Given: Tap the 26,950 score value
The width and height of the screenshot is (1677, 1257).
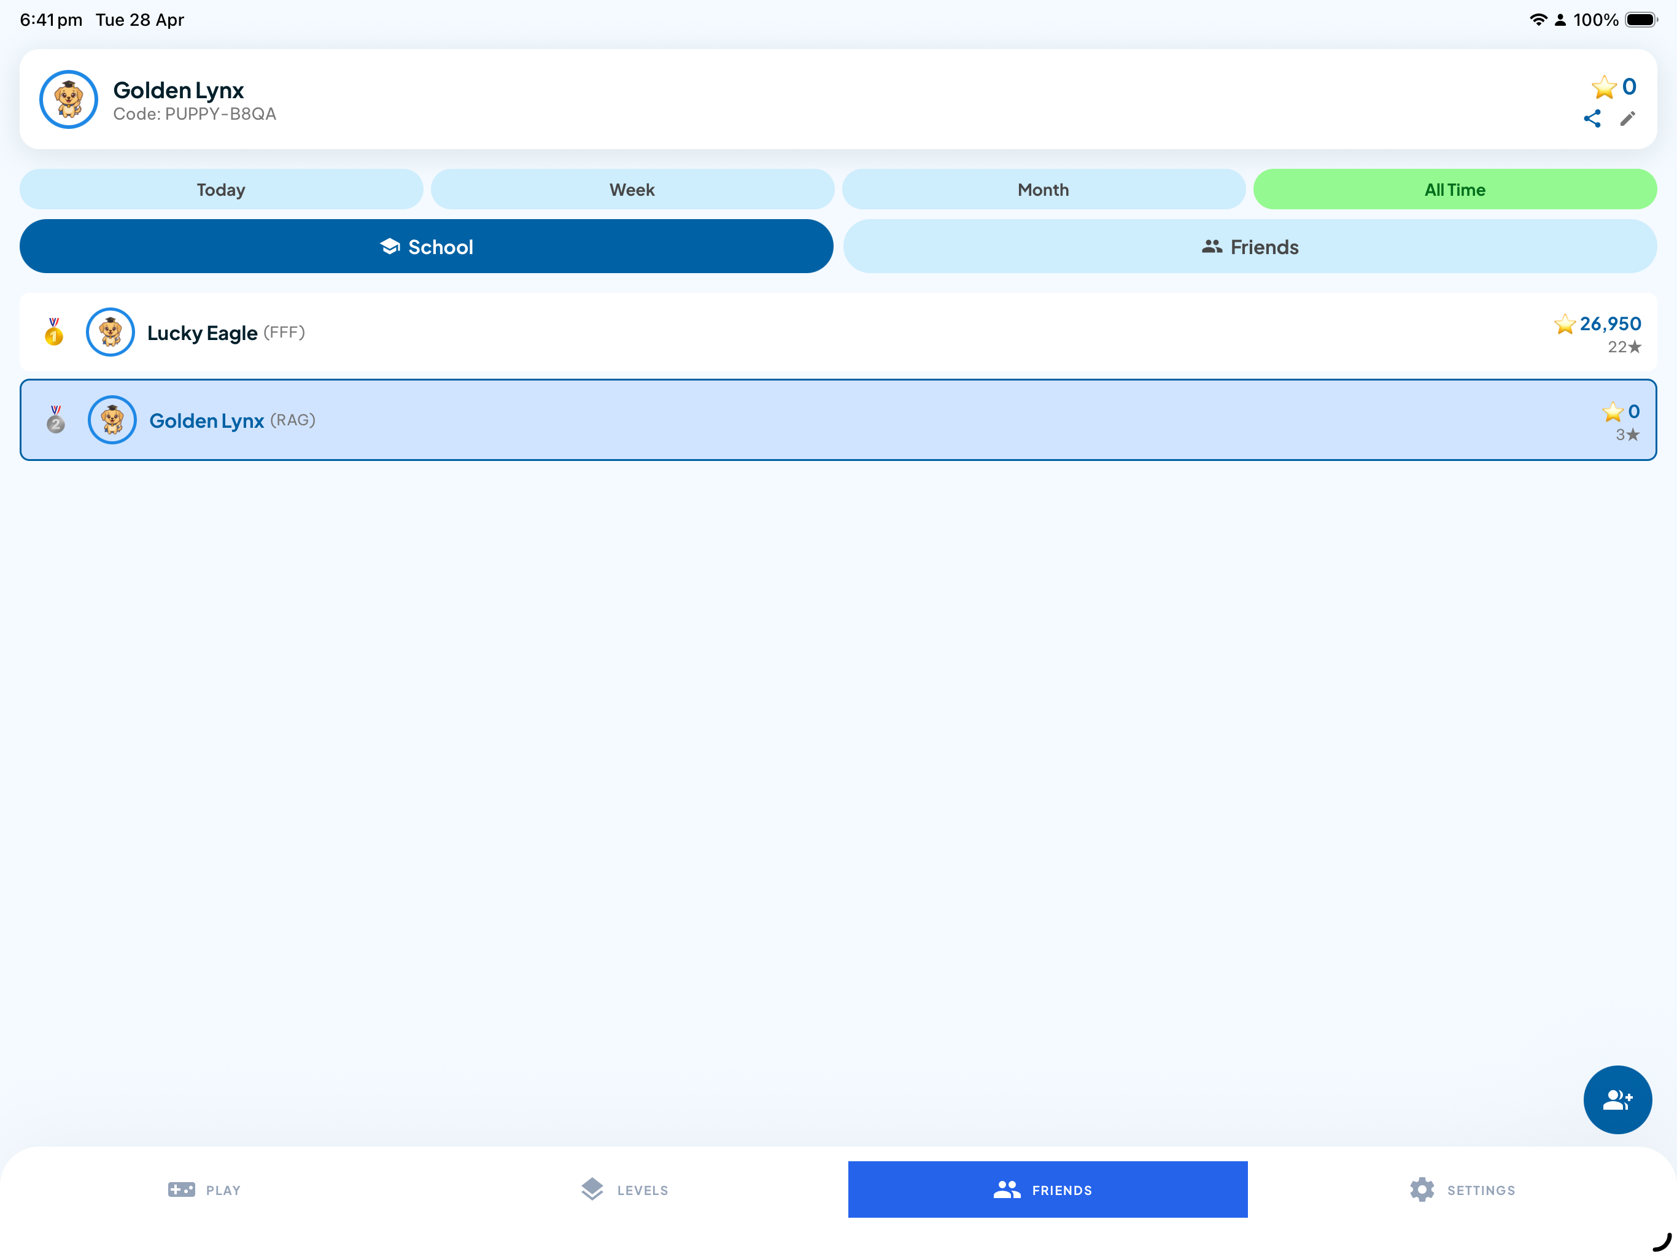Looking at the screenshot, I should 1610,325.
